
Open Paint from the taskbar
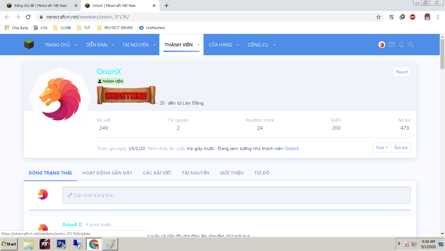[110, 244]
